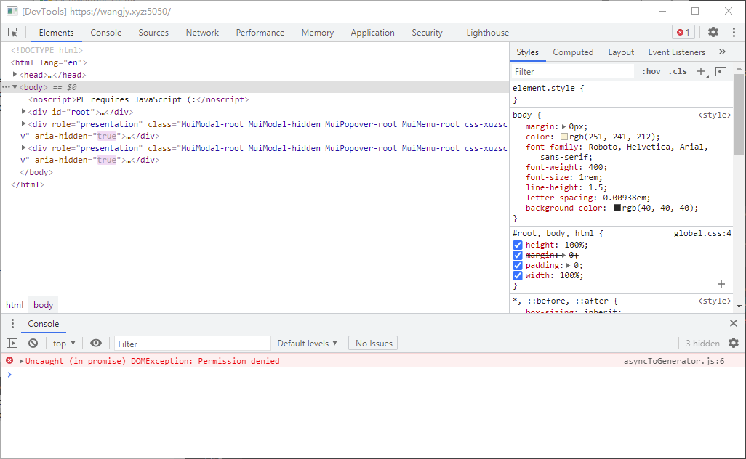Open the DevTools three-dot customize menu

[734, 32]
